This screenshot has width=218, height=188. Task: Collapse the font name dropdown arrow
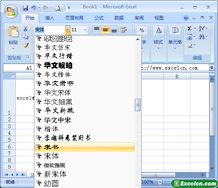67,30
